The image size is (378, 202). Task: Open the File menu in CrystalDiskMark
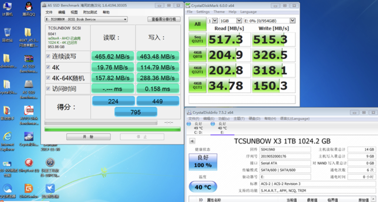pos(190,12)
